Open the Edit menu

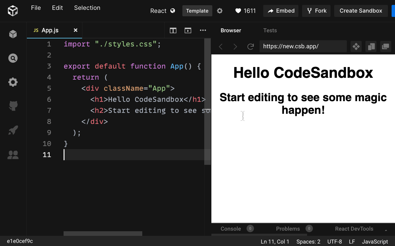click(x=57, y=8)
